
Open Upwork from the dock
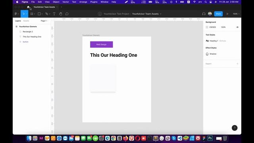tap(95, 138)
